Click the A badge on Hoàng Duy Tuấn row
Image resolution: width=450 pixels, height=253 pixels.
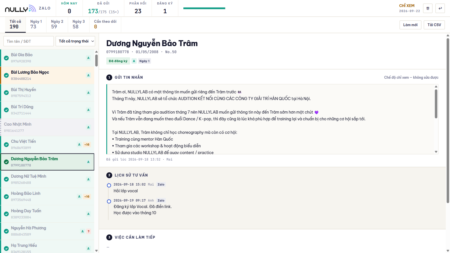point(88,214)
